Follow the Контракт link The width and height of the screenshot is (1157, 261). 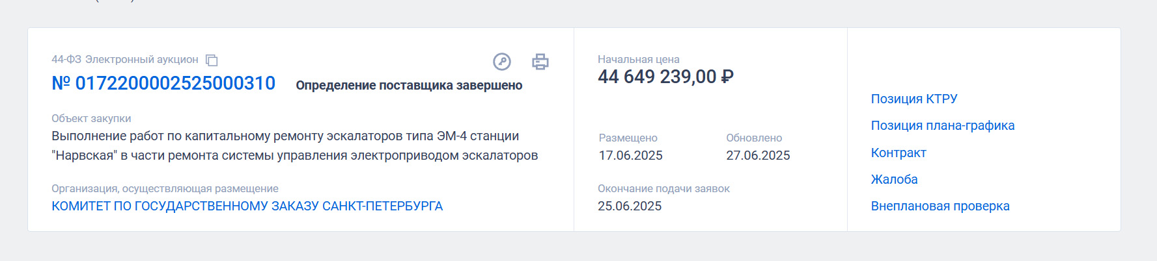[x=899, y=153]
